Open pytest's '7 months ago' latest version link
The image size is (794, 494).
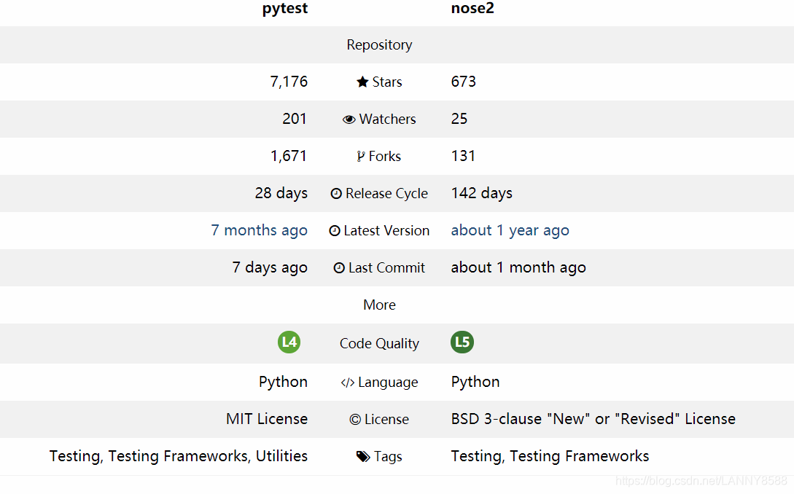click(x=260, y=230)
